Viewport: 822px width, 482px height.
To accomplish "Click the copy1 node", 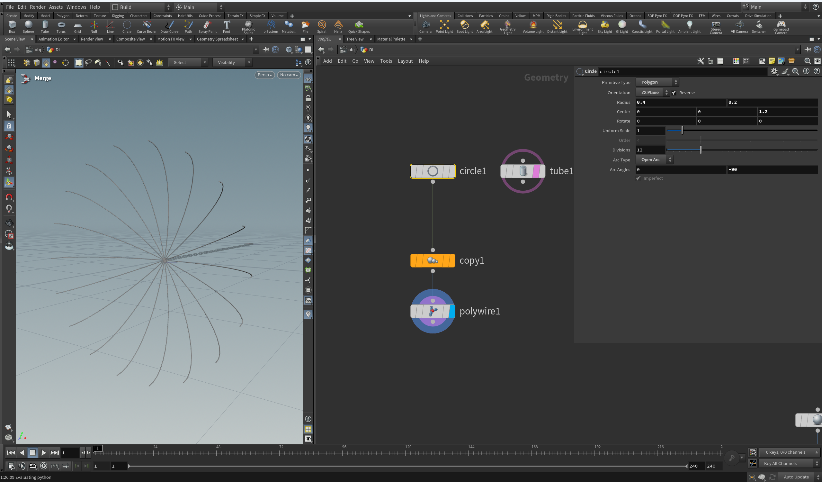I will coord(433,260).
